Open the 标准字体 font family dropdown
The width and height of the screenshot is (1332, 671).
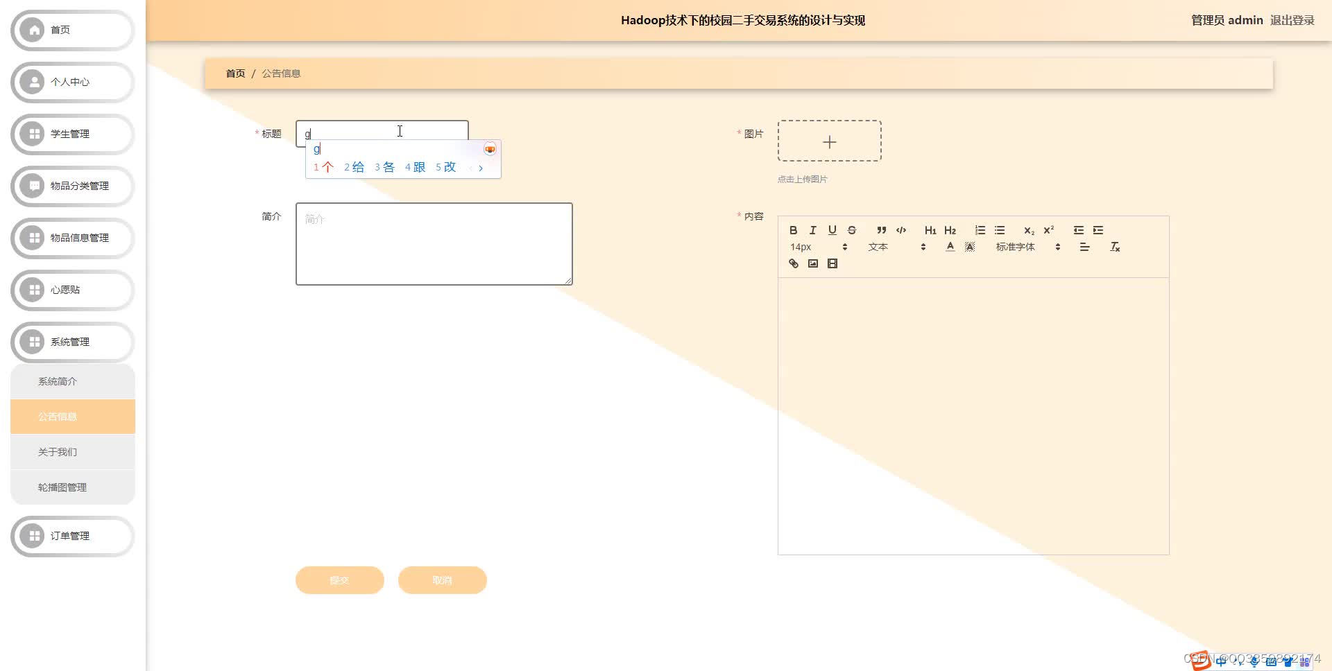click(x=1027, y=247)
